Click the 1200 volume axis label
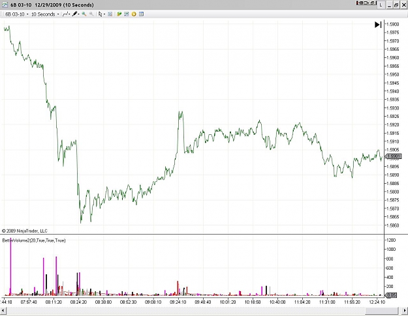This screenshot has width=408, height=316. (x=391, y=240)
